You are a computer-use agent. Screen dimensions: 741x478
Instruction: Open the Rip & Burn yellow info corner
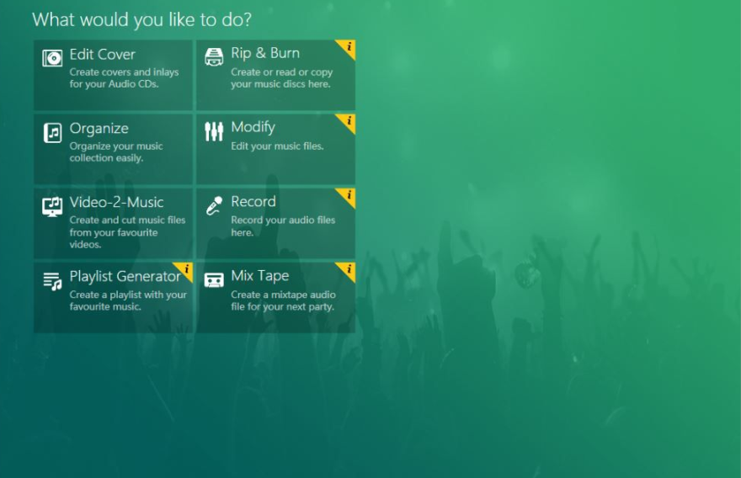[x=348, y=47]
